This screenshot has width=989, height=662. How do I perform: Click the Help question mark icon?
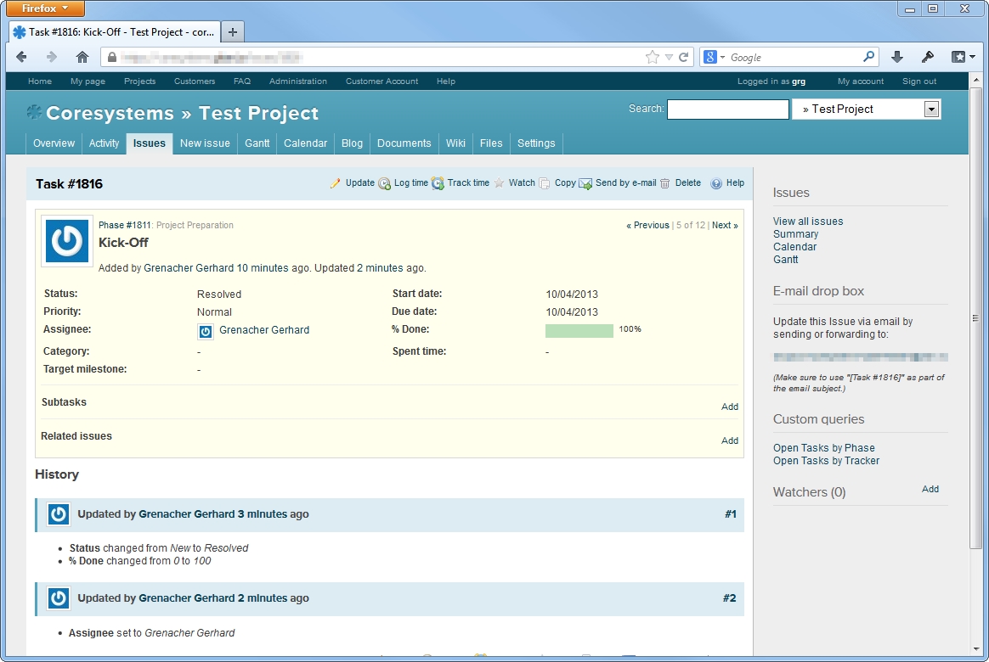tap(716, 183)
